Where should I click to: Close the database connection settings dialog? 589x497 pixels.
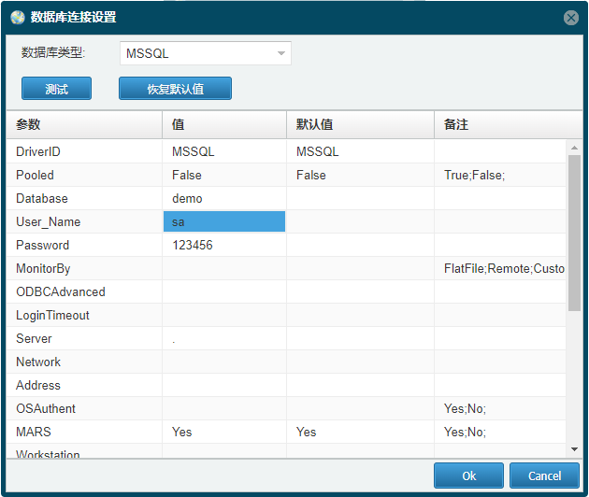point(570,18)
